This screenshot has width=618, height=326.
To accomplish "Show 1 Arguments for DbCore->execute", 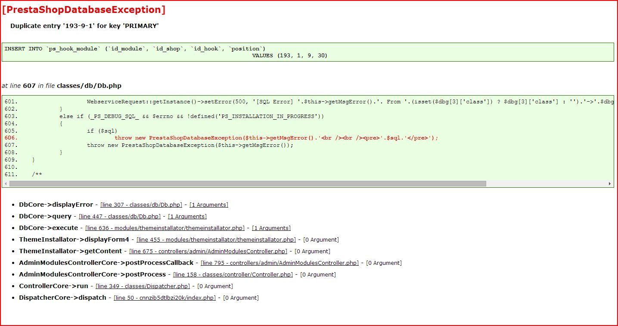I will point(271,228).
